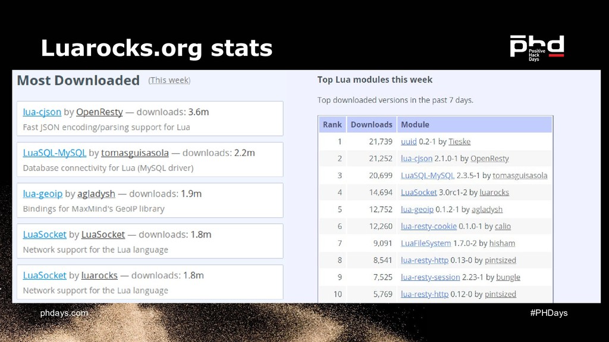Open LuaSocket module link by luarocks author
This screenshot has height=342, width=609.
[45, 275]
